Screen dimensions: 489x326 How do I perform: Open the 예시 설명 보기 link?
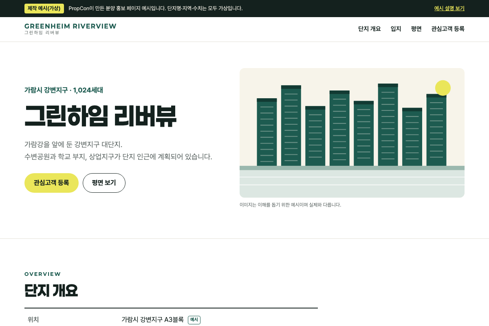(x=449, y=8)
